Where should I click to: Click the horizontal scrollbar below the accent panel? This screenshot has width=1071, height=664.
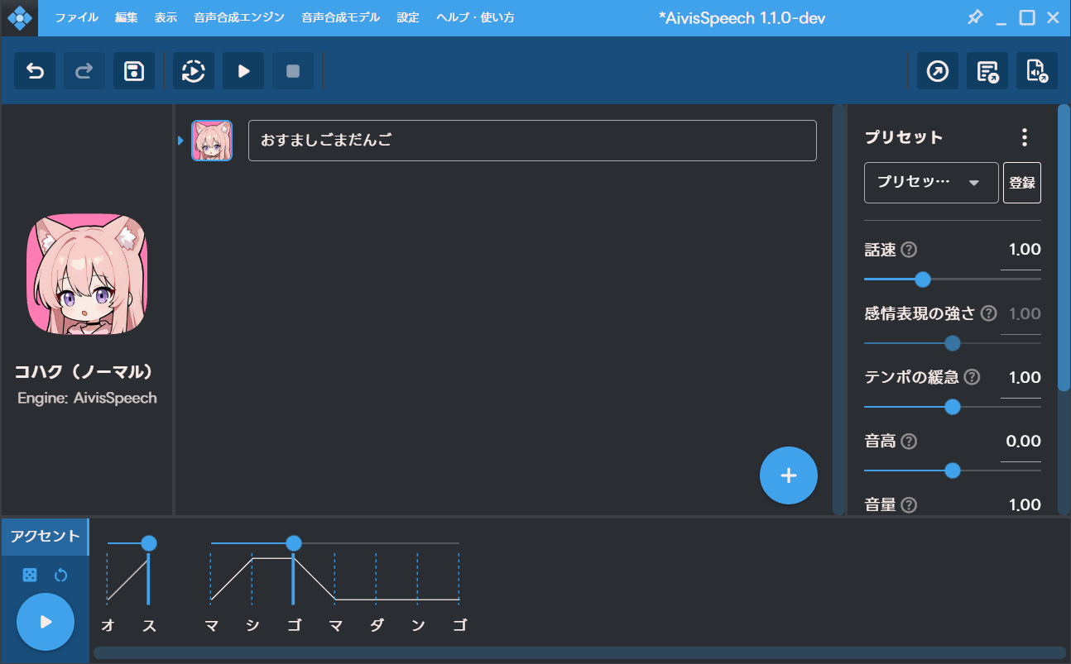click(579, 653)
